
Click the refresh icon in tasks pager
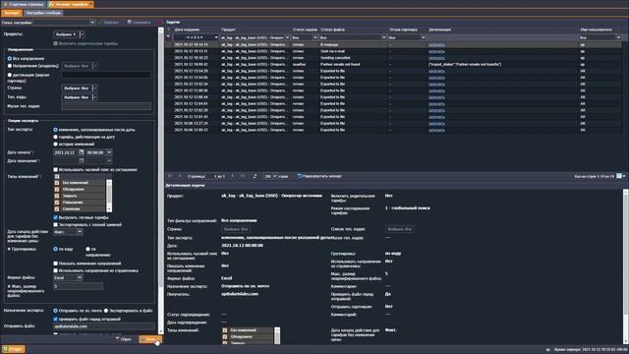(x=255, y=176)
